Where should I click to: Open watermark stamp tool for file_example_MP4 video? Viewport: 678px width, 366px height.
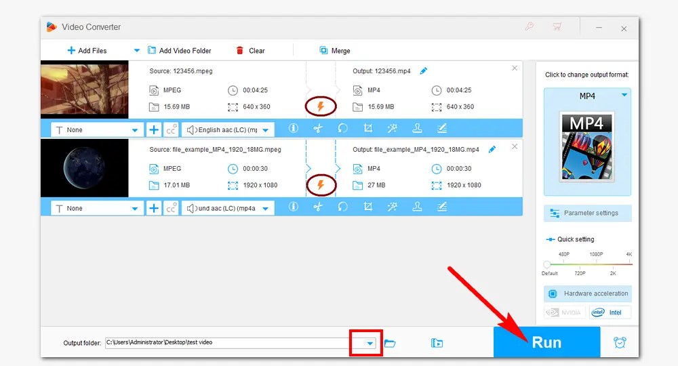click(417, 207)
